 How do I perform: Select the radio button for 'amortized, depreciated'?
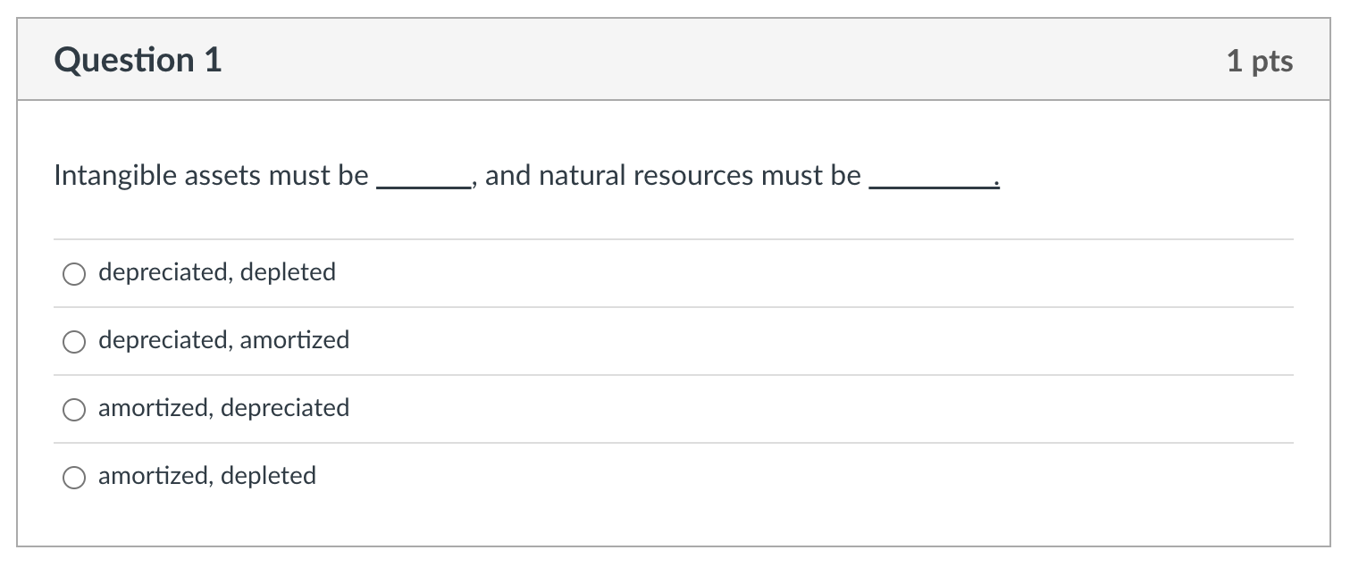(x=74, y=410)
